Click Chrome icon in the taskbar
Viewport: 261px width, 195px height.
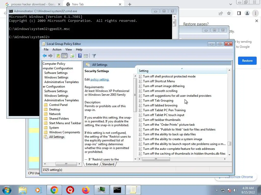pyautogui.click(x=54, y=190)
